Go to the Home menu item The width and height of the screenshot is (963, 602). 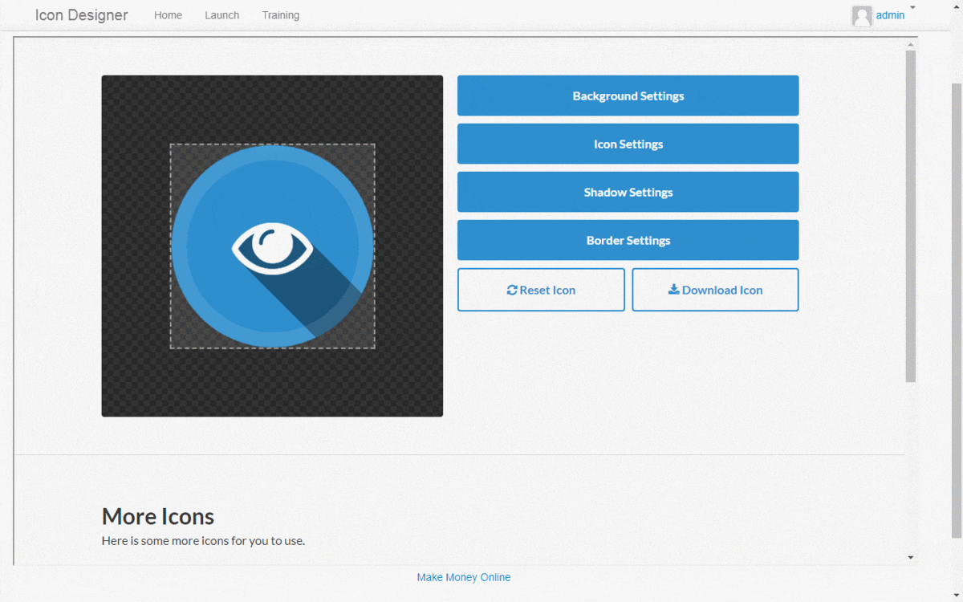(168, 15)
